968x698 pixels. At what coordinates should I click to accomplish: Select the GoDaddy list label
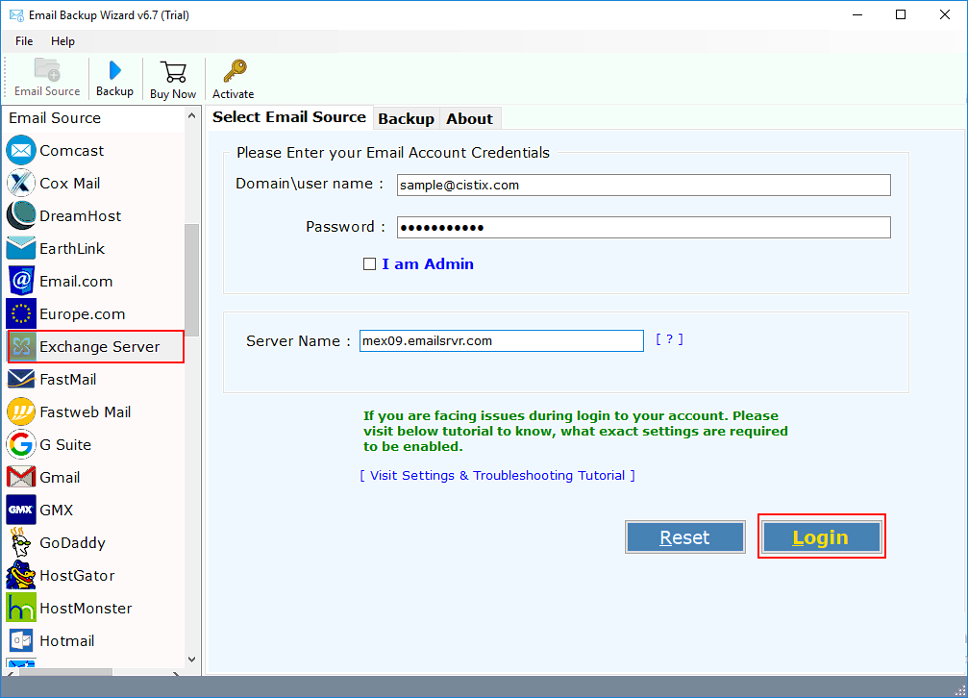72,542
